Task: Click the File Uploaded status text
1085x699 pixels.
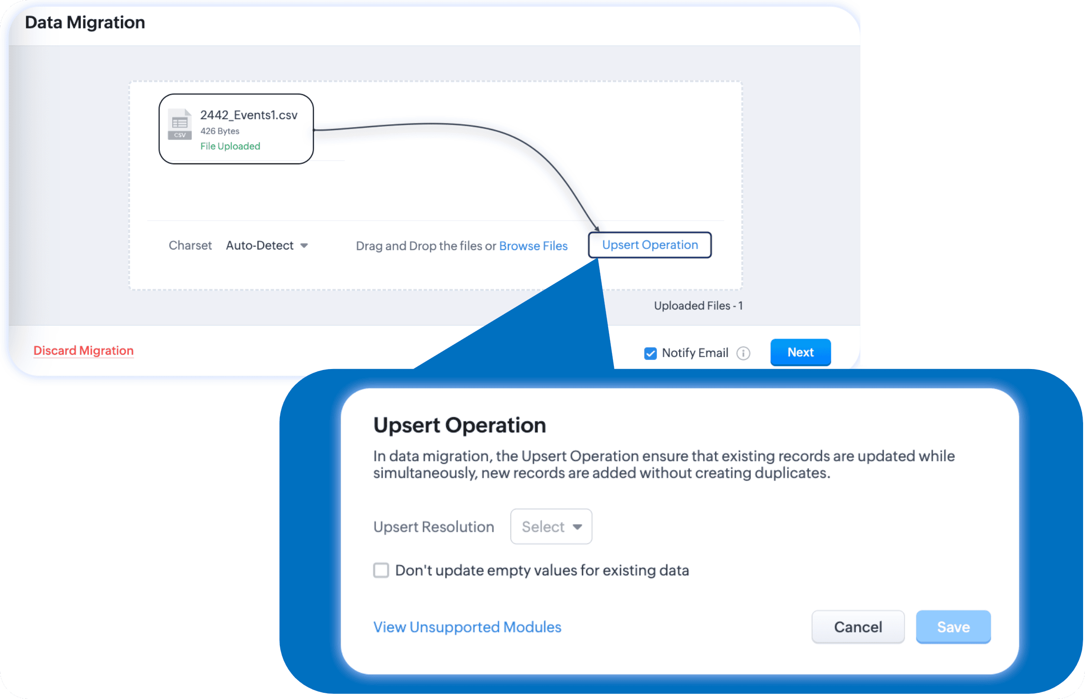Action: click(x=230, y=146)
